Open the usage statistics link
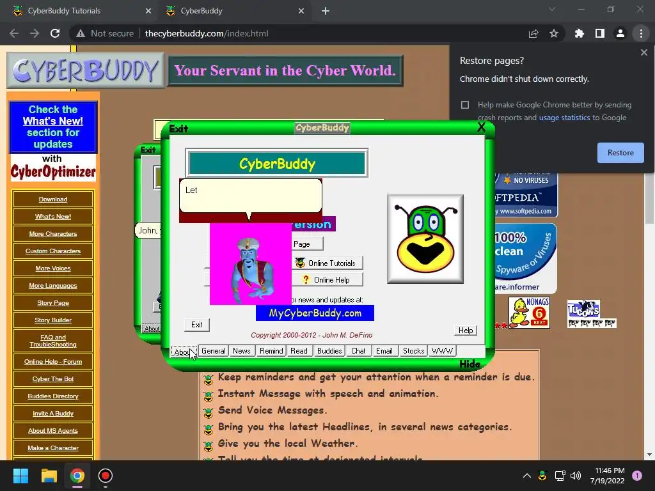Screen dimensions: 655x491 (x=564, y=118)
